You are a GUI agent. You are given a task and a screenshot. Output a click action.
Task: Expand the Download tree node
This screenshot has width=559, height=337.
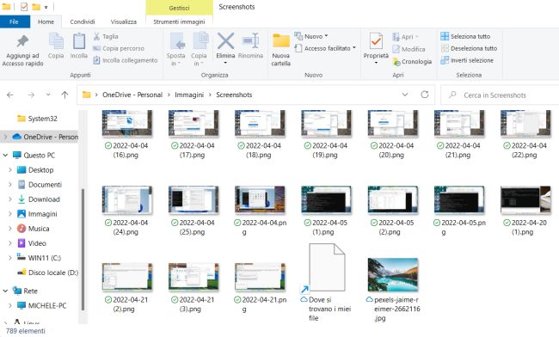tap(10, 199)
